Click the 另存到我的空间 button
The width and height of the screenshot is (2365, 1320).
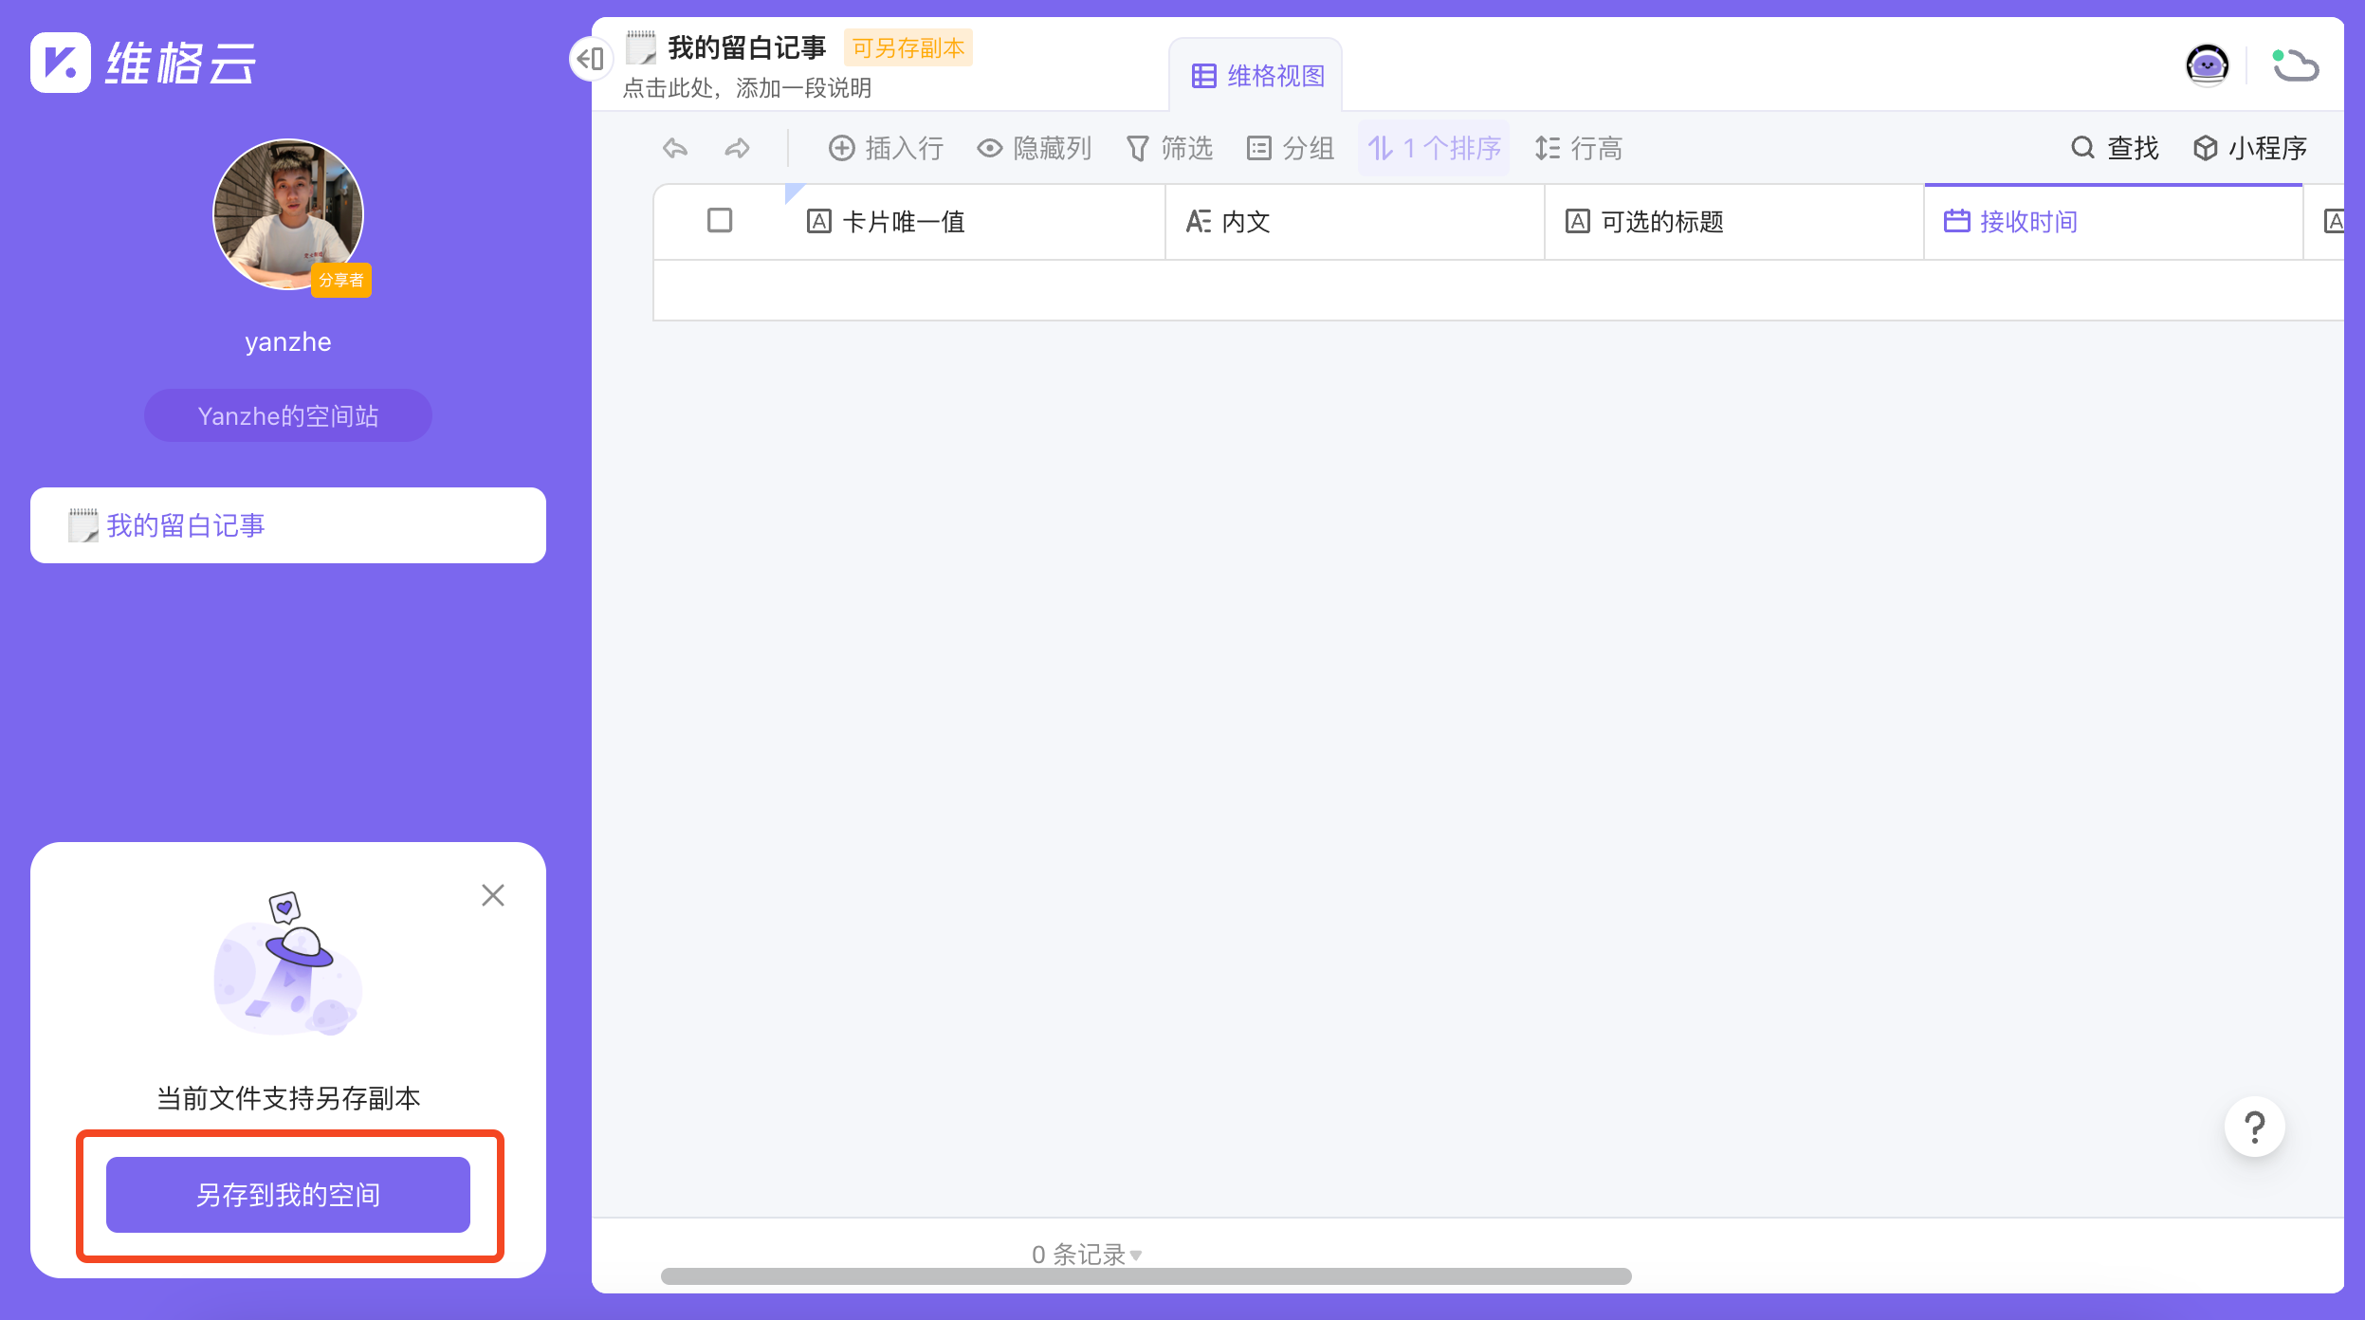[288, 1194]
